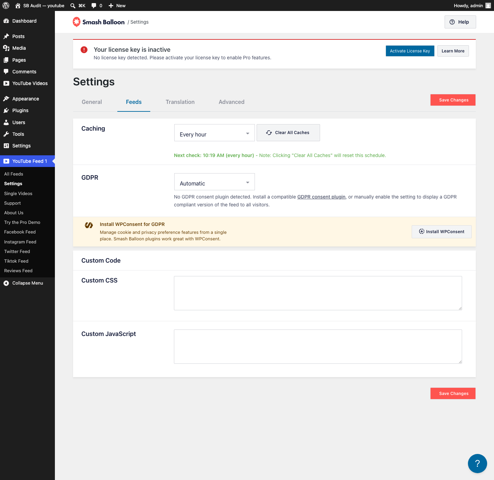Select the Feeds tab
Screen dimensions: 494x480
click(x=134, y=102)
